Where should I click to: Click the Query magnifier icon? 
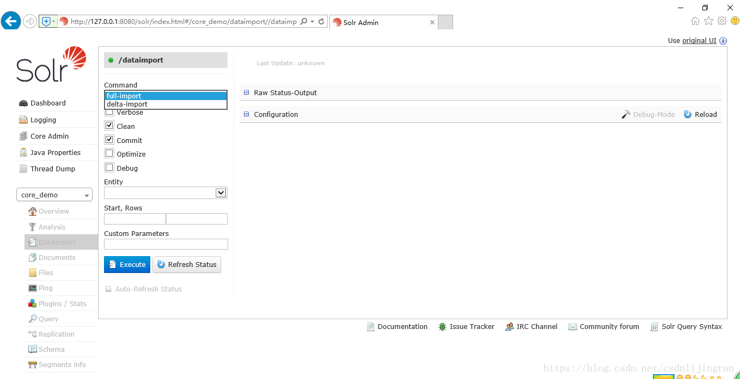[33, 319]
